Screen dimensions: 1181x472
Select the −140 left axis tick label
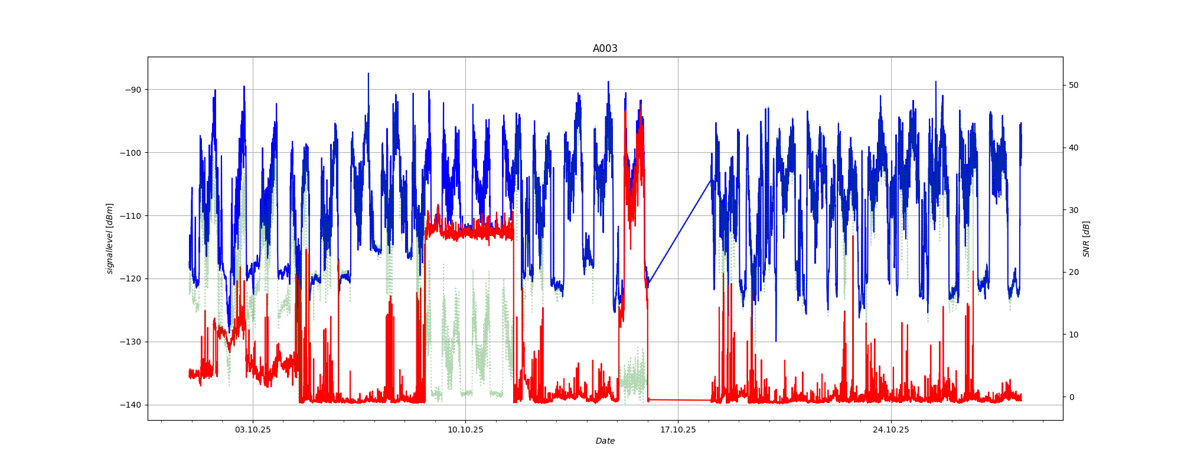click(131, 405)
